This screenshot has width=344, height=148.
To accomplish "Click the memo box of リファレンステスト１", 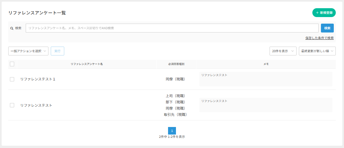I will pos(266,79).
